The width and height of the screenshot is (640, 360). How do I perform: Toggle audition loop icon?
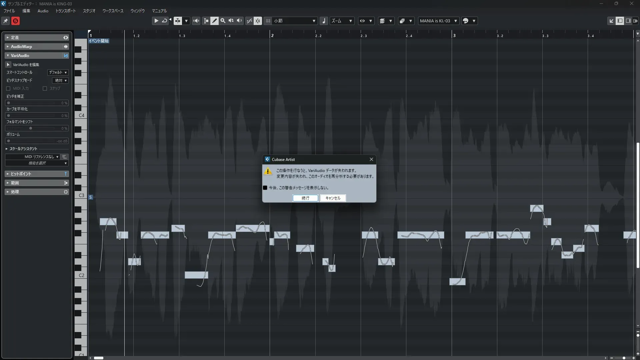pos(164,21)
